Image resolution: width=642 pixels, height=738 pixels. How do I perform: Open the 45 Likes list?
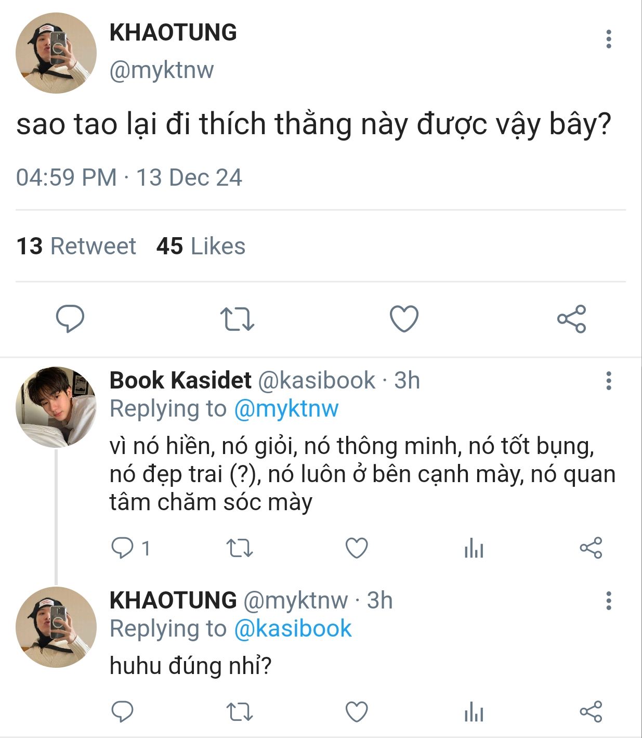pos(201,246)
